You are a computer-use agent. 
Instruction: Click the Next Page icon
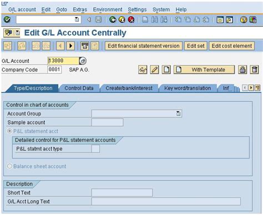[196, 19]
